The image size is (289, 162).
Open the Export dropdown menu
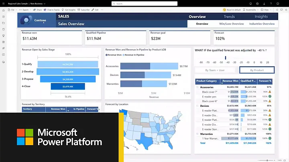point(25,10)
